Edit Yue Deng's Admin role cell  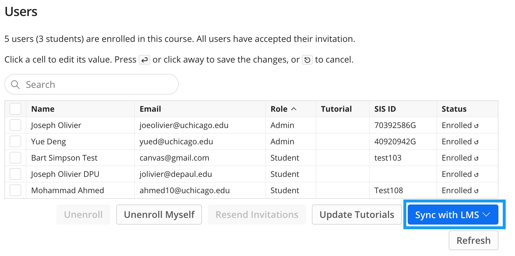point(291,141)
